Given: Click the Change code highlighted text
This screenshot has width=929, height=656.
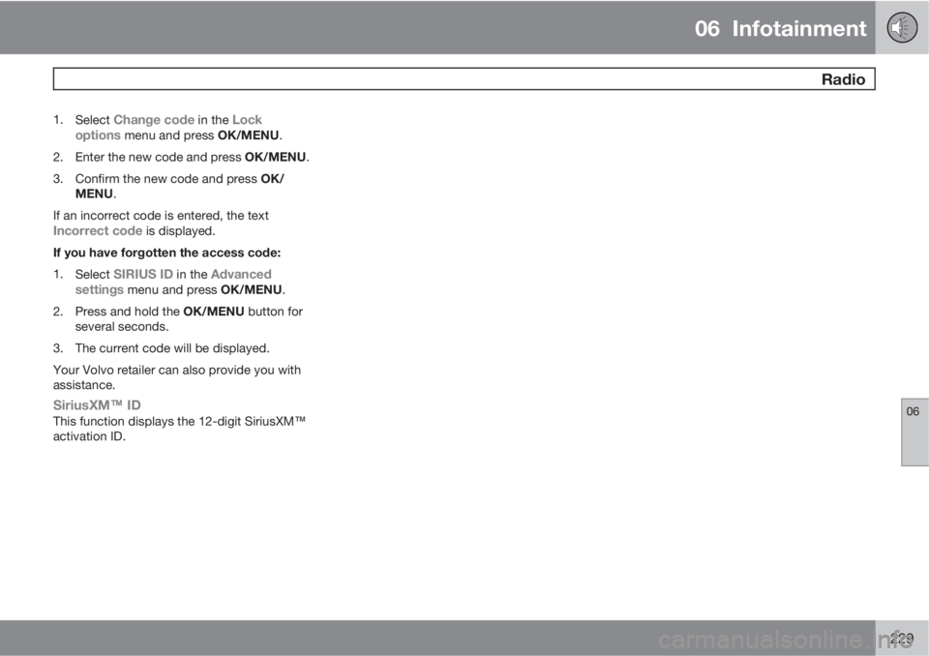Looking at the screenshot, I should click(x=154, y=120).
